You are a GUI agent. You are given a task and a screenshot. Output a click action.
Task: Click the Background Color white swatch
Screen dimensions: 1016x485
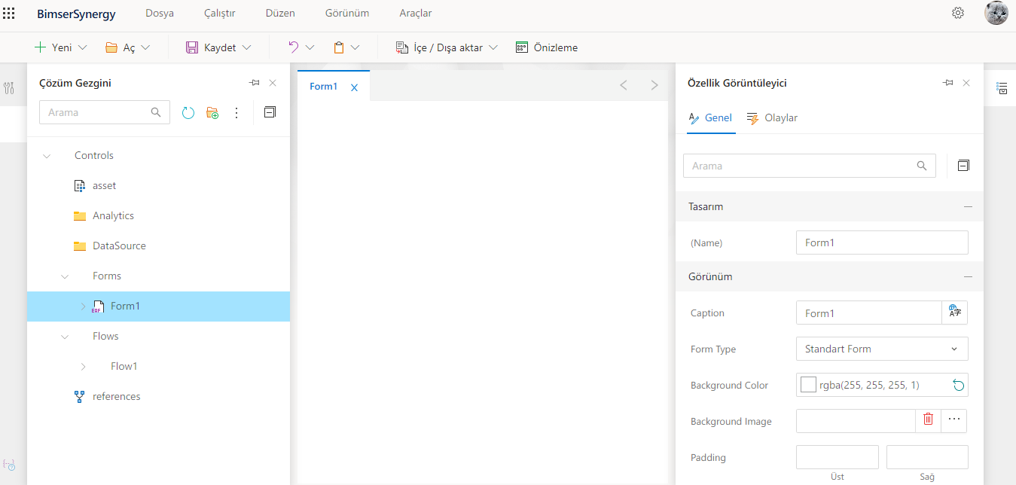pyautogui.click(x=808, y=385)
